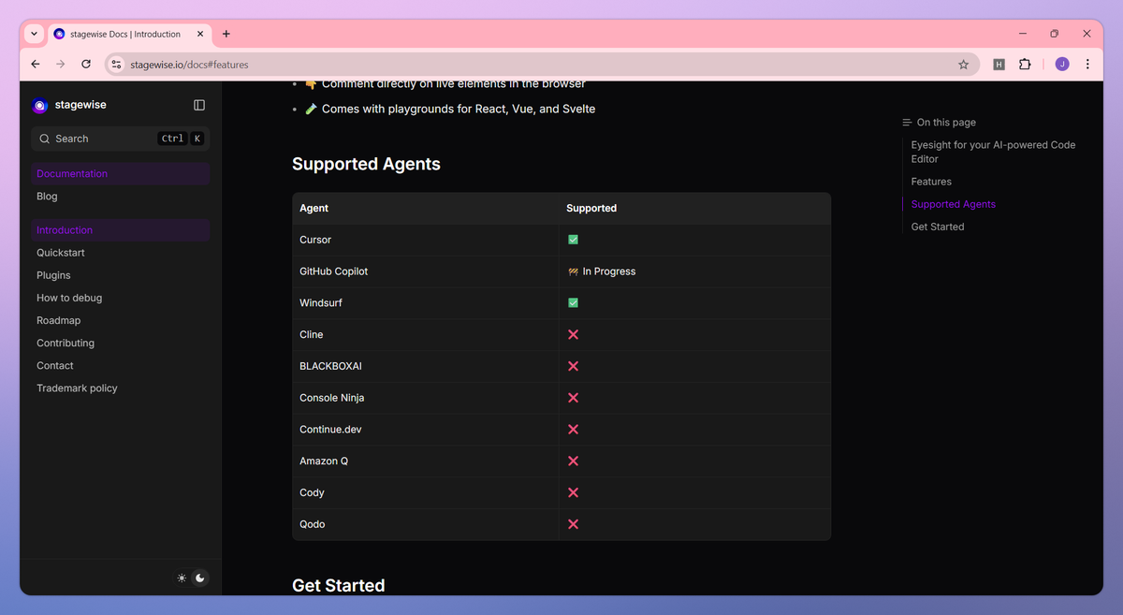Open the Chrome profile avatar J
The height and width of the screenshot is (615, 1123).
coord(1062,65)
